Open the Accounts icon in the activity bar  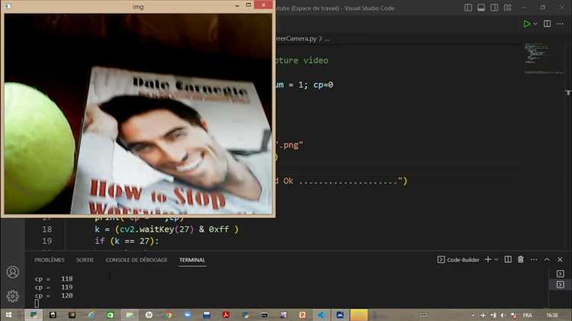(x=13, y=272)
